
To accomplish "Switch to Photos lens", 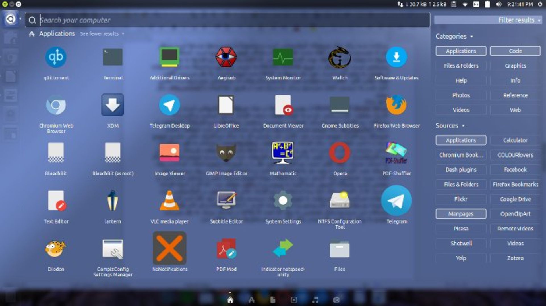I will coord(336,300).
